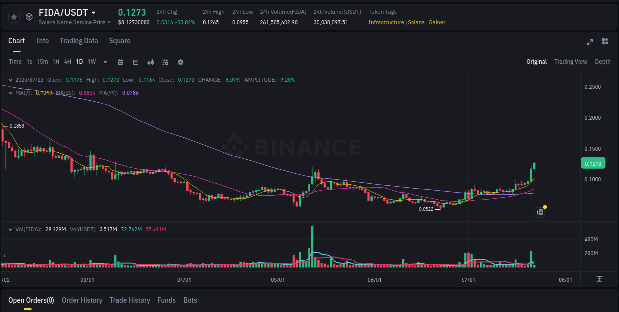The height and width of the screenshot is (312, 619).
Task: Open the Order History tab
Action: point(82,300)
